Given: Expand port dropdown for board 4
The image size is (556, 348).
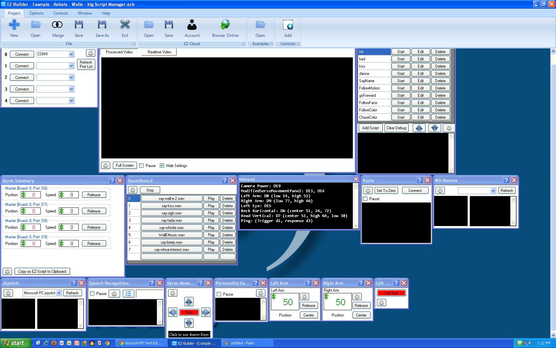Looking at the screenshot, I should pyautogui.click(x=71, y=101).
